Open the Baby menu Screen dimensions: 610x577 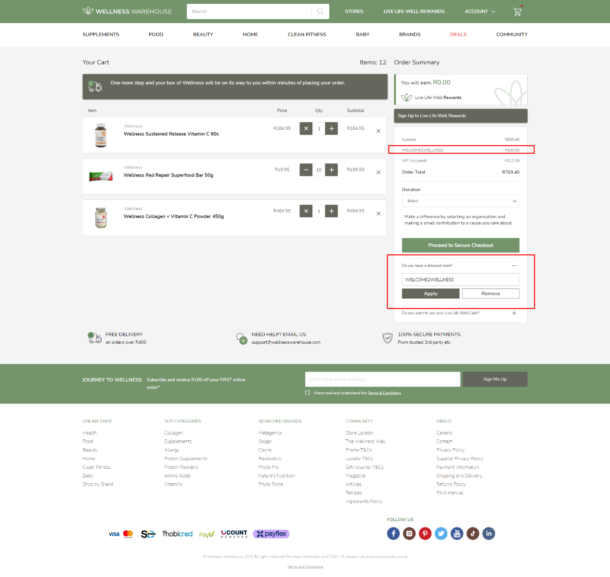[x=363, y=35]
